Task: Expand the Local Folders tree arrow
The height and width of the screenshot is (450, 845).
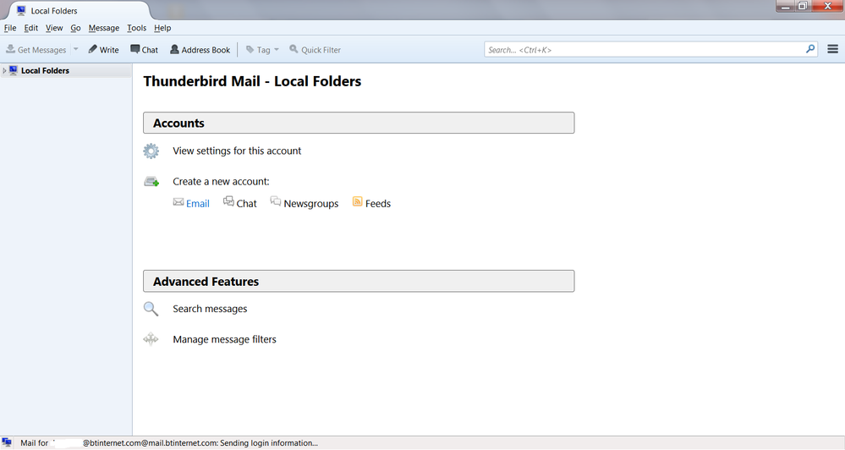Action: [4, 70]
